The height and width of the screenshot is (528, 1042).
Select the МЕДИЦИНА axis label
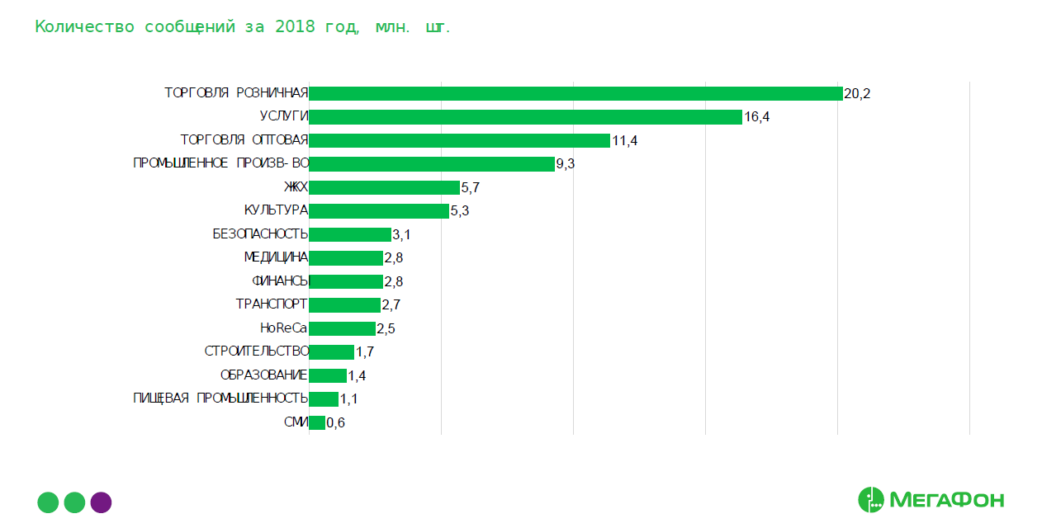point(276,257)
